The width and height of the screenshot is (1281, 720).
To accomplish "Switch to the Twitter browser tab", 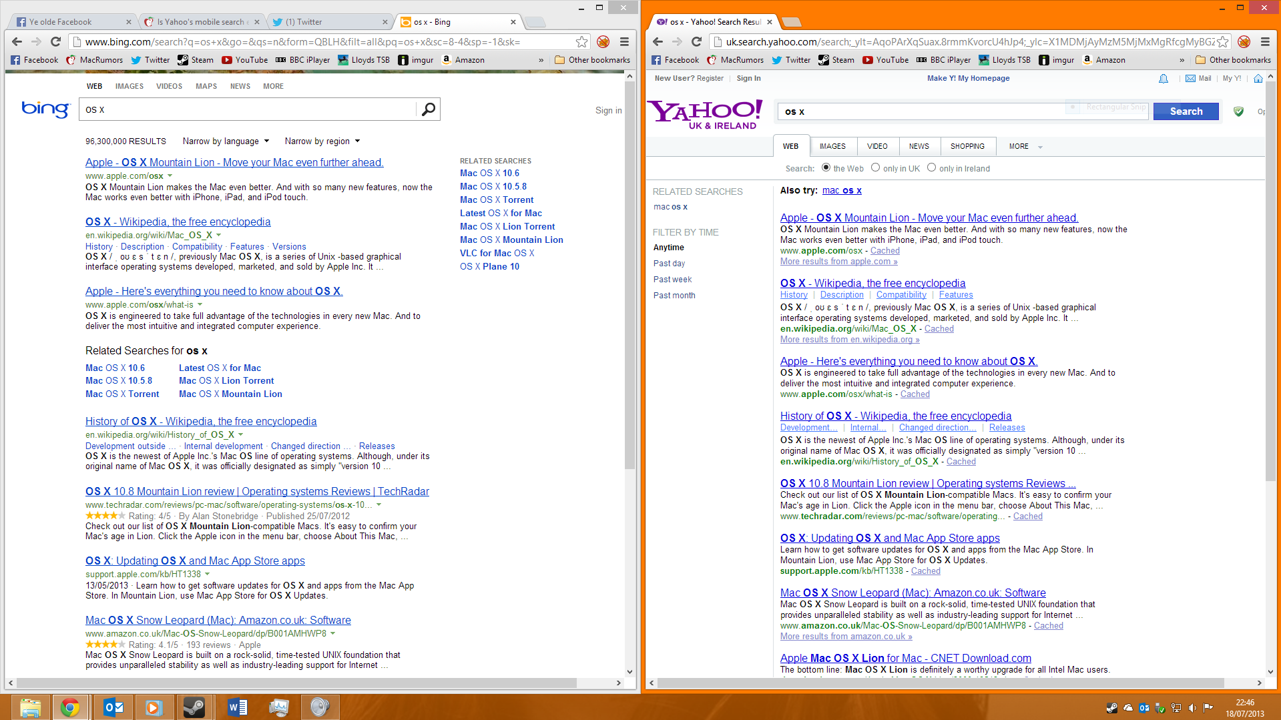I will click(x=330, y=22).
